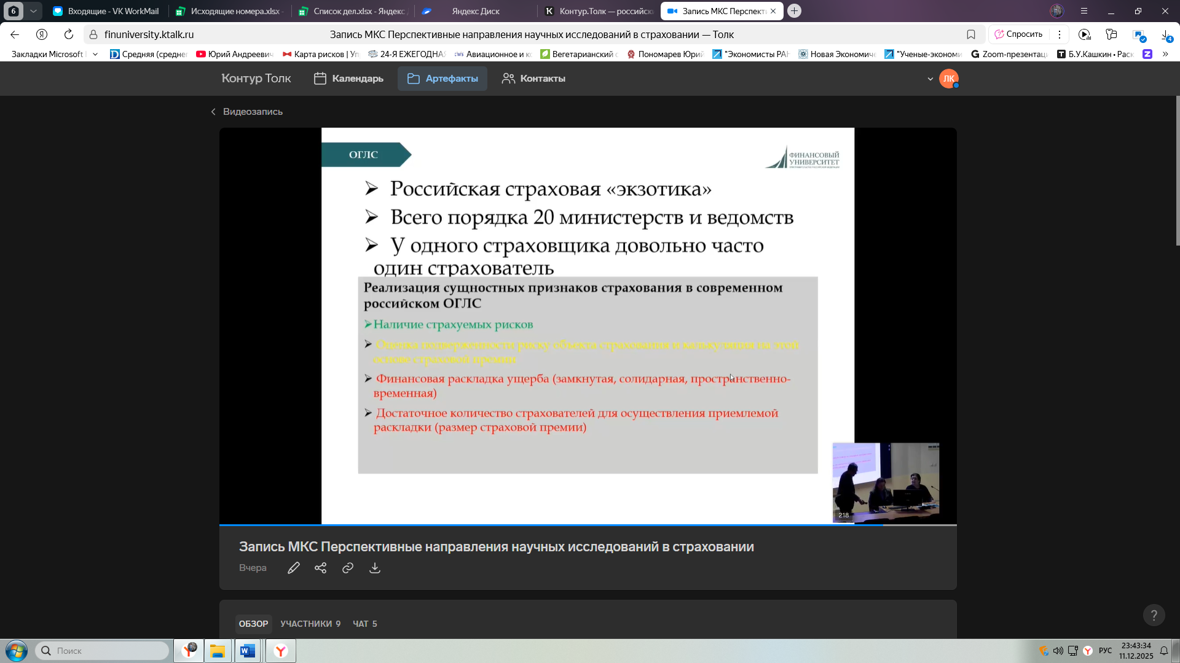1180x663 pixels.
Task: Switch to the Чат 5 tab
Action: 364,624
